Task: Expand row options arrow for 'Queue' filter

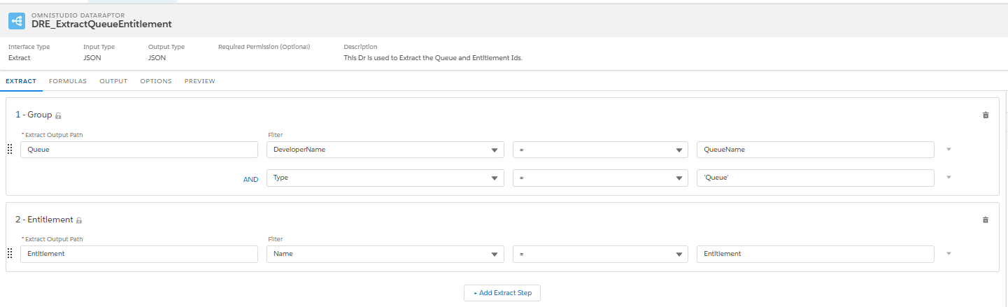Action: tap(949, 177)
